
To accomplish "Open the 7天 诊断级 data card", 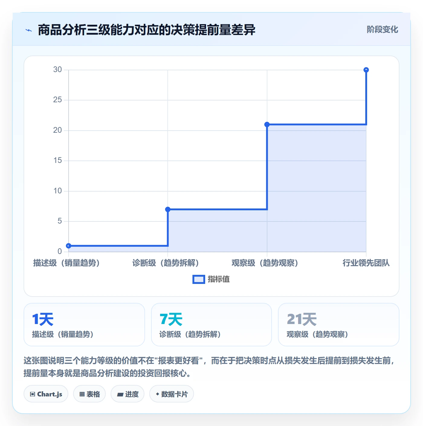I will 211,325.
